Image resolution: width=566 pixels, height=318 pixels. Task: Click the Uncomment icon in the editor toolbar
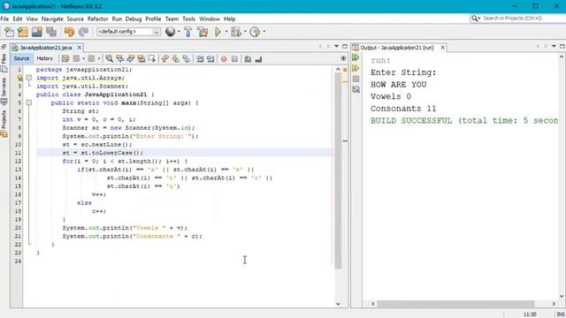pos(258,59)
